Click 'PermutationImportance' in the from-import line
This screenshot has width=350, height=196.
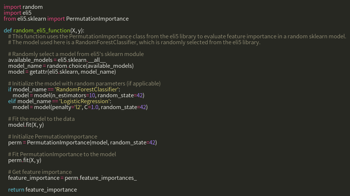point(97,19)
